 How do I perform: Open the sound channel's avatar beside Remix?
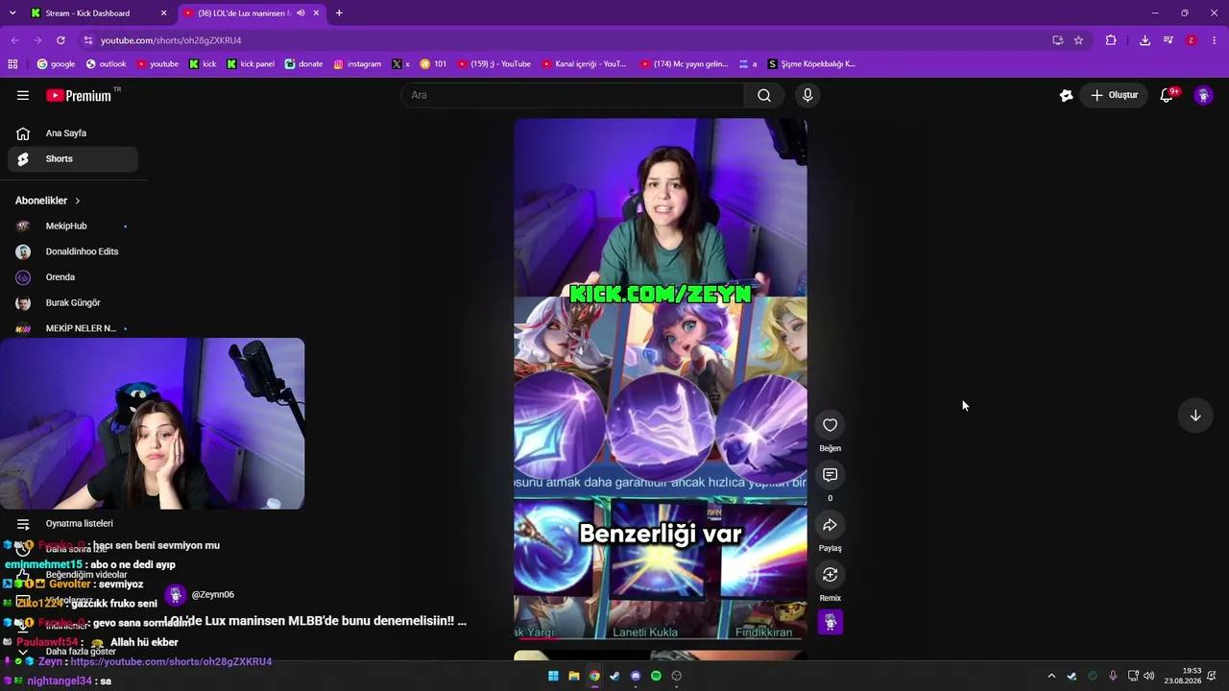click(831, 623)
